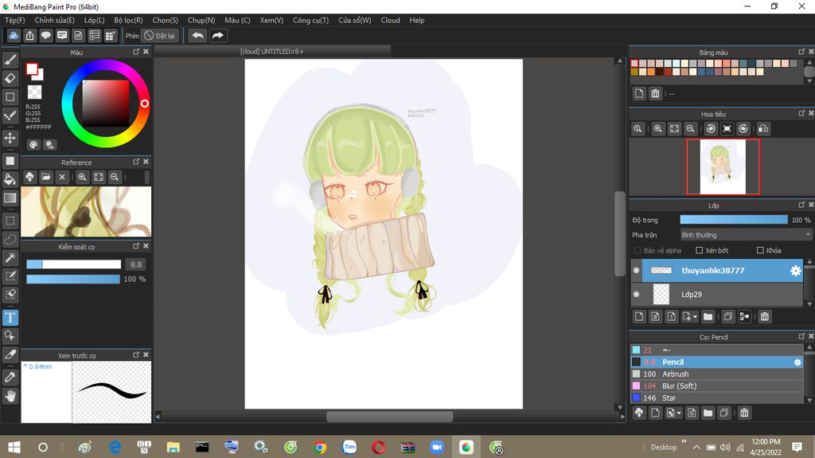Select the Star brush

(x=717, y=397)
